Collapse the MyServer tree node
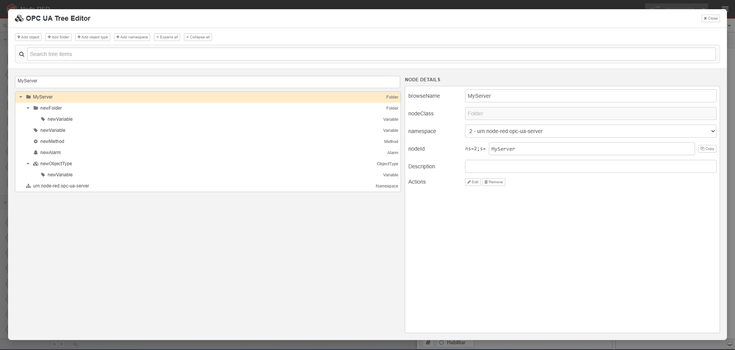Screen dimensions: 735x350 click(21, 97)
